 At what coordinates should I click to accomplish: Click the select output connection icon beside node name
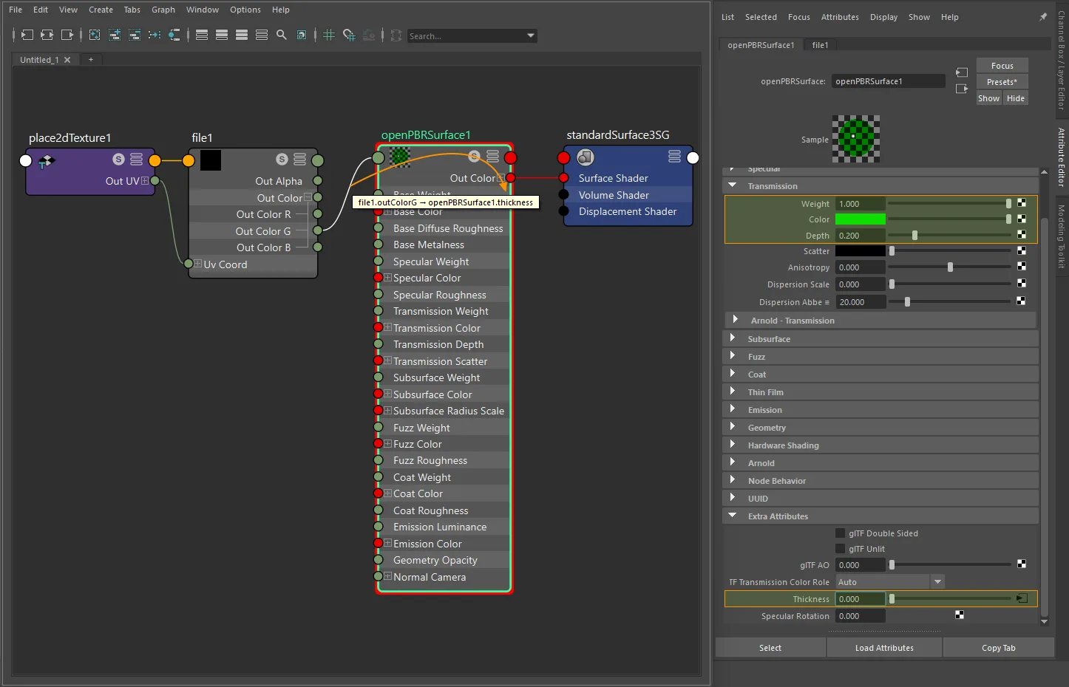(x=962, y=89)
